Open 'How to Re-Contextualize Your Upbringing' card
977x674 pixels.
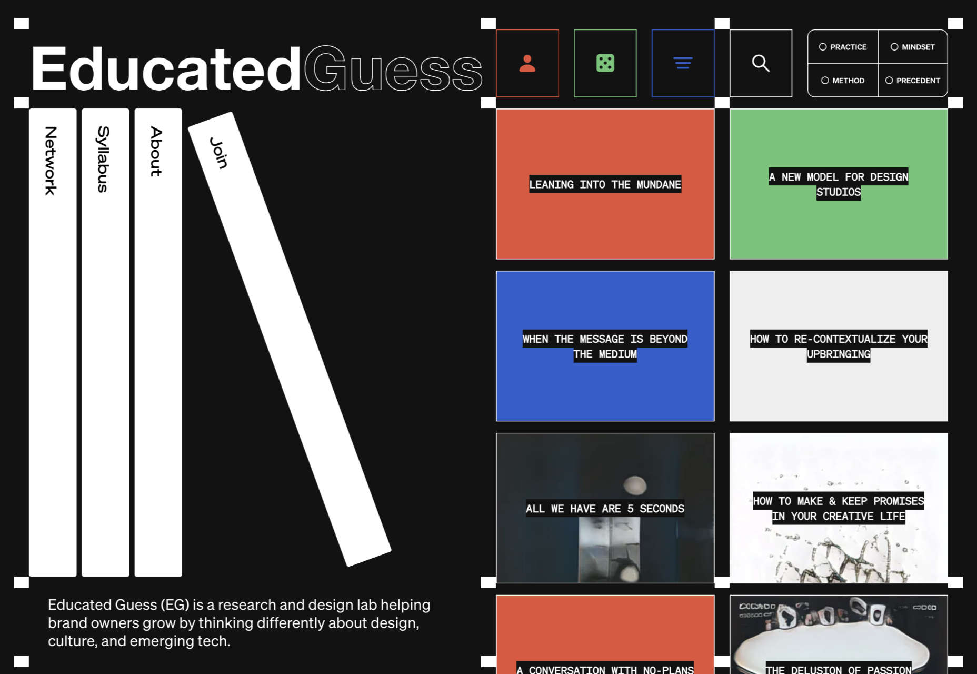click(x=839, y=346)
